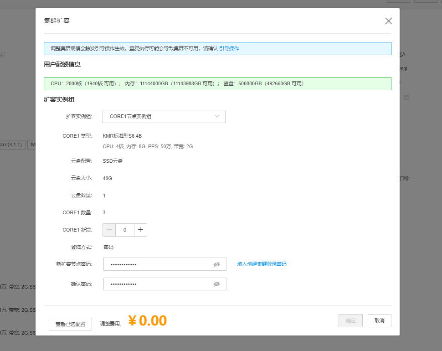Viewport: 442px width, 351px height.
Task: Open the 引导操作 link
Action: point(229,48)
